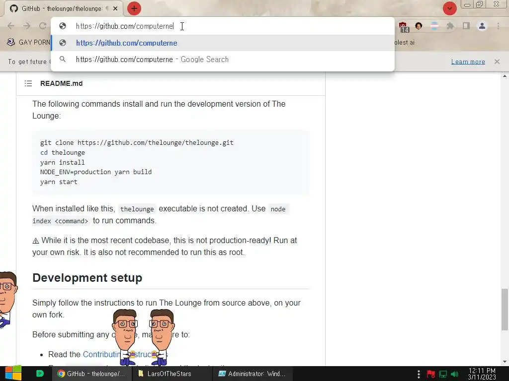Click the Learn more link in the infobar

(x=468, y=62)
